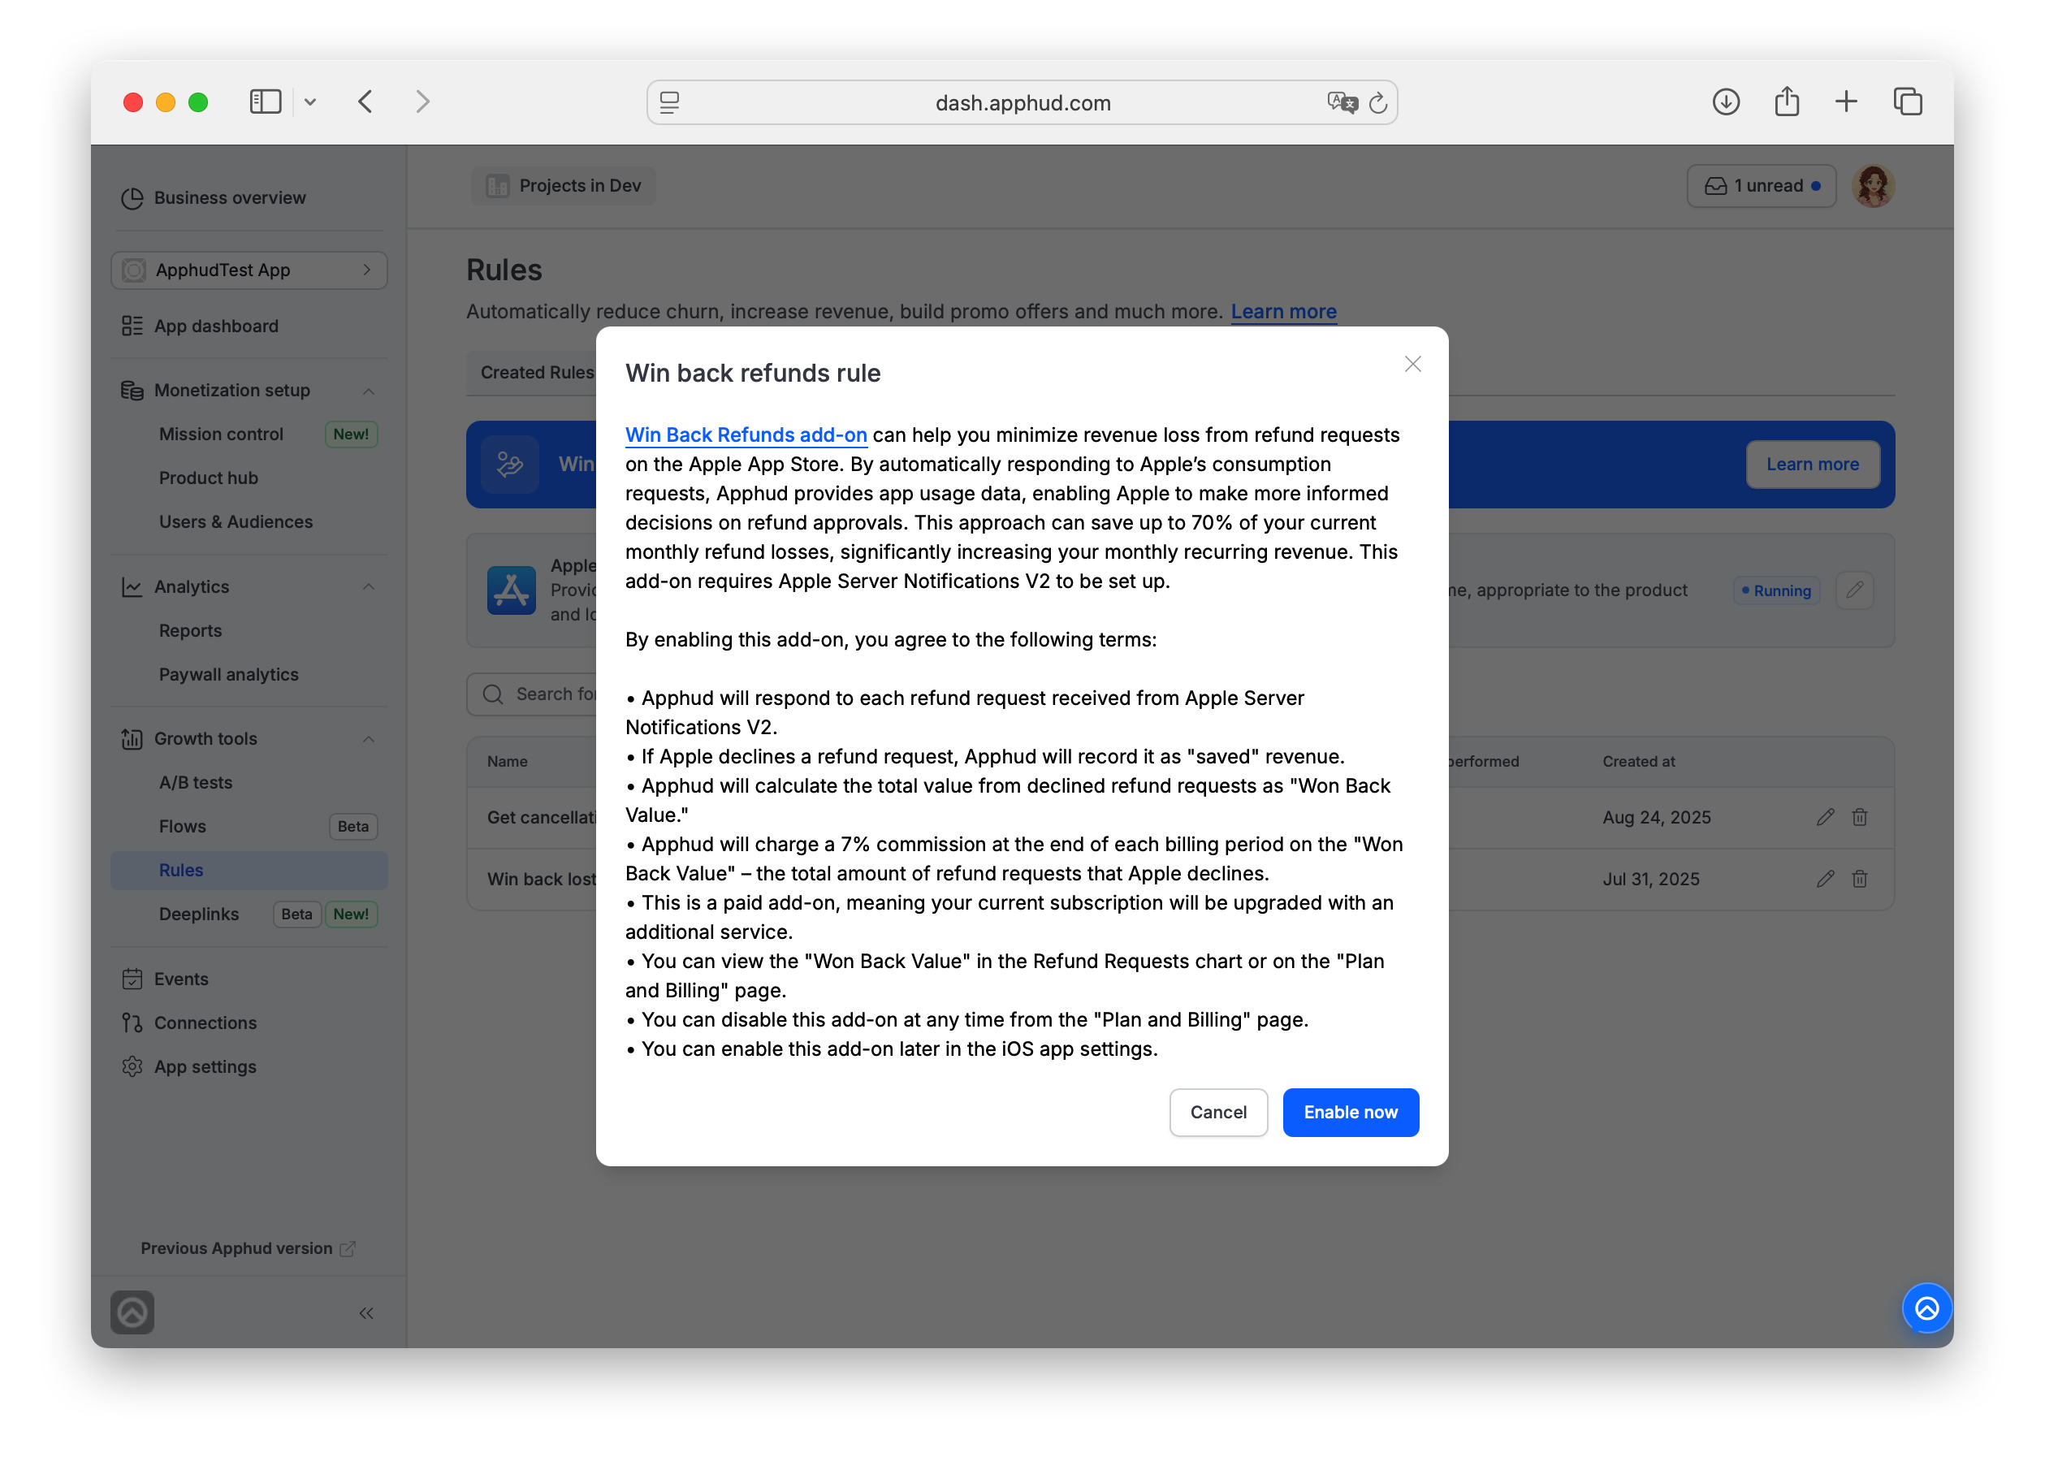Click the Get cancellation rule name

[x=542, y=818]
